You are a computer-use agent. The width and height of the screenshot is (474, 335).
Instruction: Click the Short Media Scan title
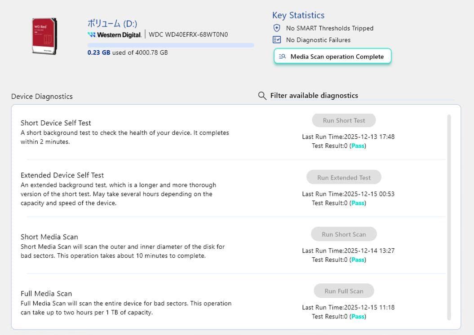pyautogui.click(x=49, y=237)
